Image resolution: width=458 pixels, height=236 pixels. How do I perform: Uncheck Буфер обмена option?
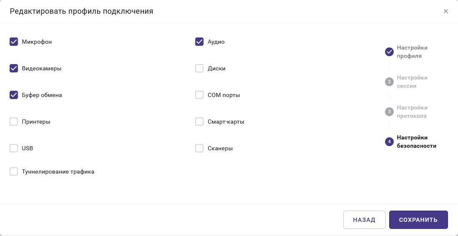14,95
